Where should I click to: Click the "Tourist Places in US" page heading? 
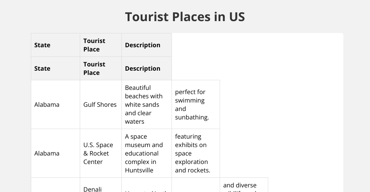click(x=185, y=17)
